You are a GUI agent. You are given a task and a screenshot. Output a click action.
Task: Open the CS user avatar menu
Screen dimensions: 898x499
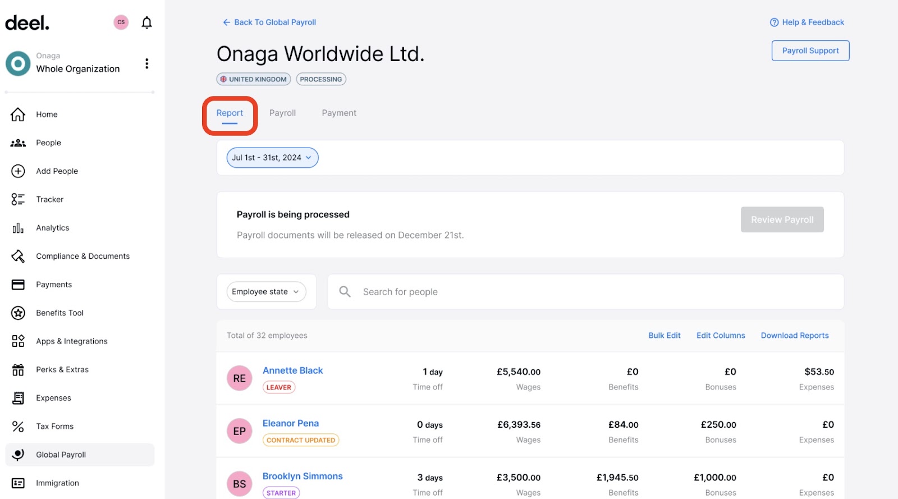click(121, 22)
